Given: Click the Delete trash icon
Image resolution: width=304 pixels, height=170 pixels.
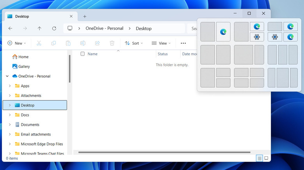Looking at the screenshot, I should [112, 43].
